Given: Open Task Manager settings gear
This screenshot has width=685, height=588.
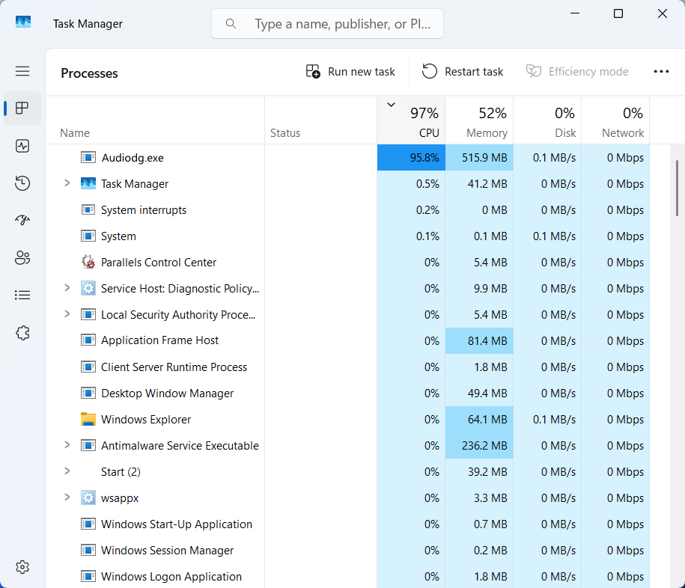Looking at the screenshot, I should pyautogui.click(x=22, y=567).
